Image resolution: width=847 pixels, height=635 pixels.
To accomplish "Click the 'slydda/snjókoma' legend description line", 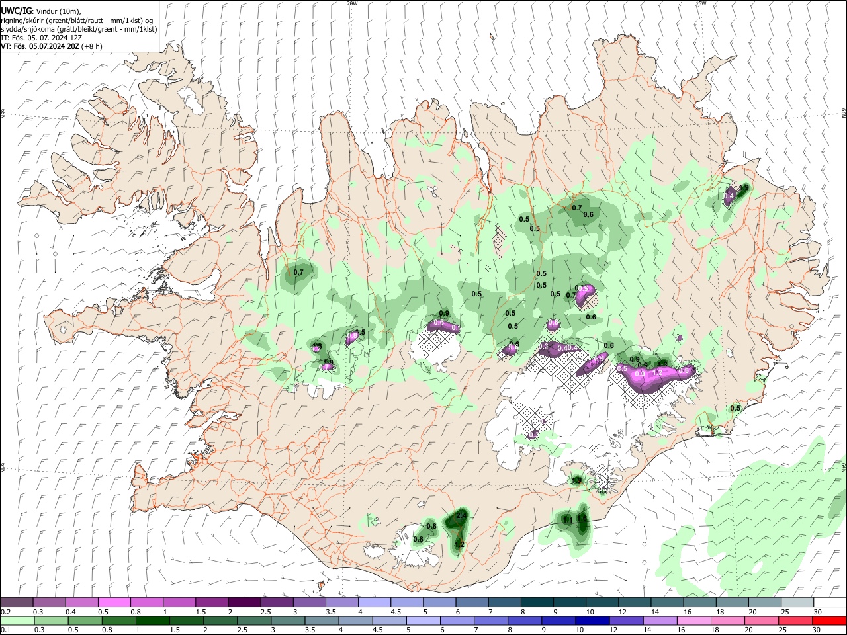I will 79,29.
